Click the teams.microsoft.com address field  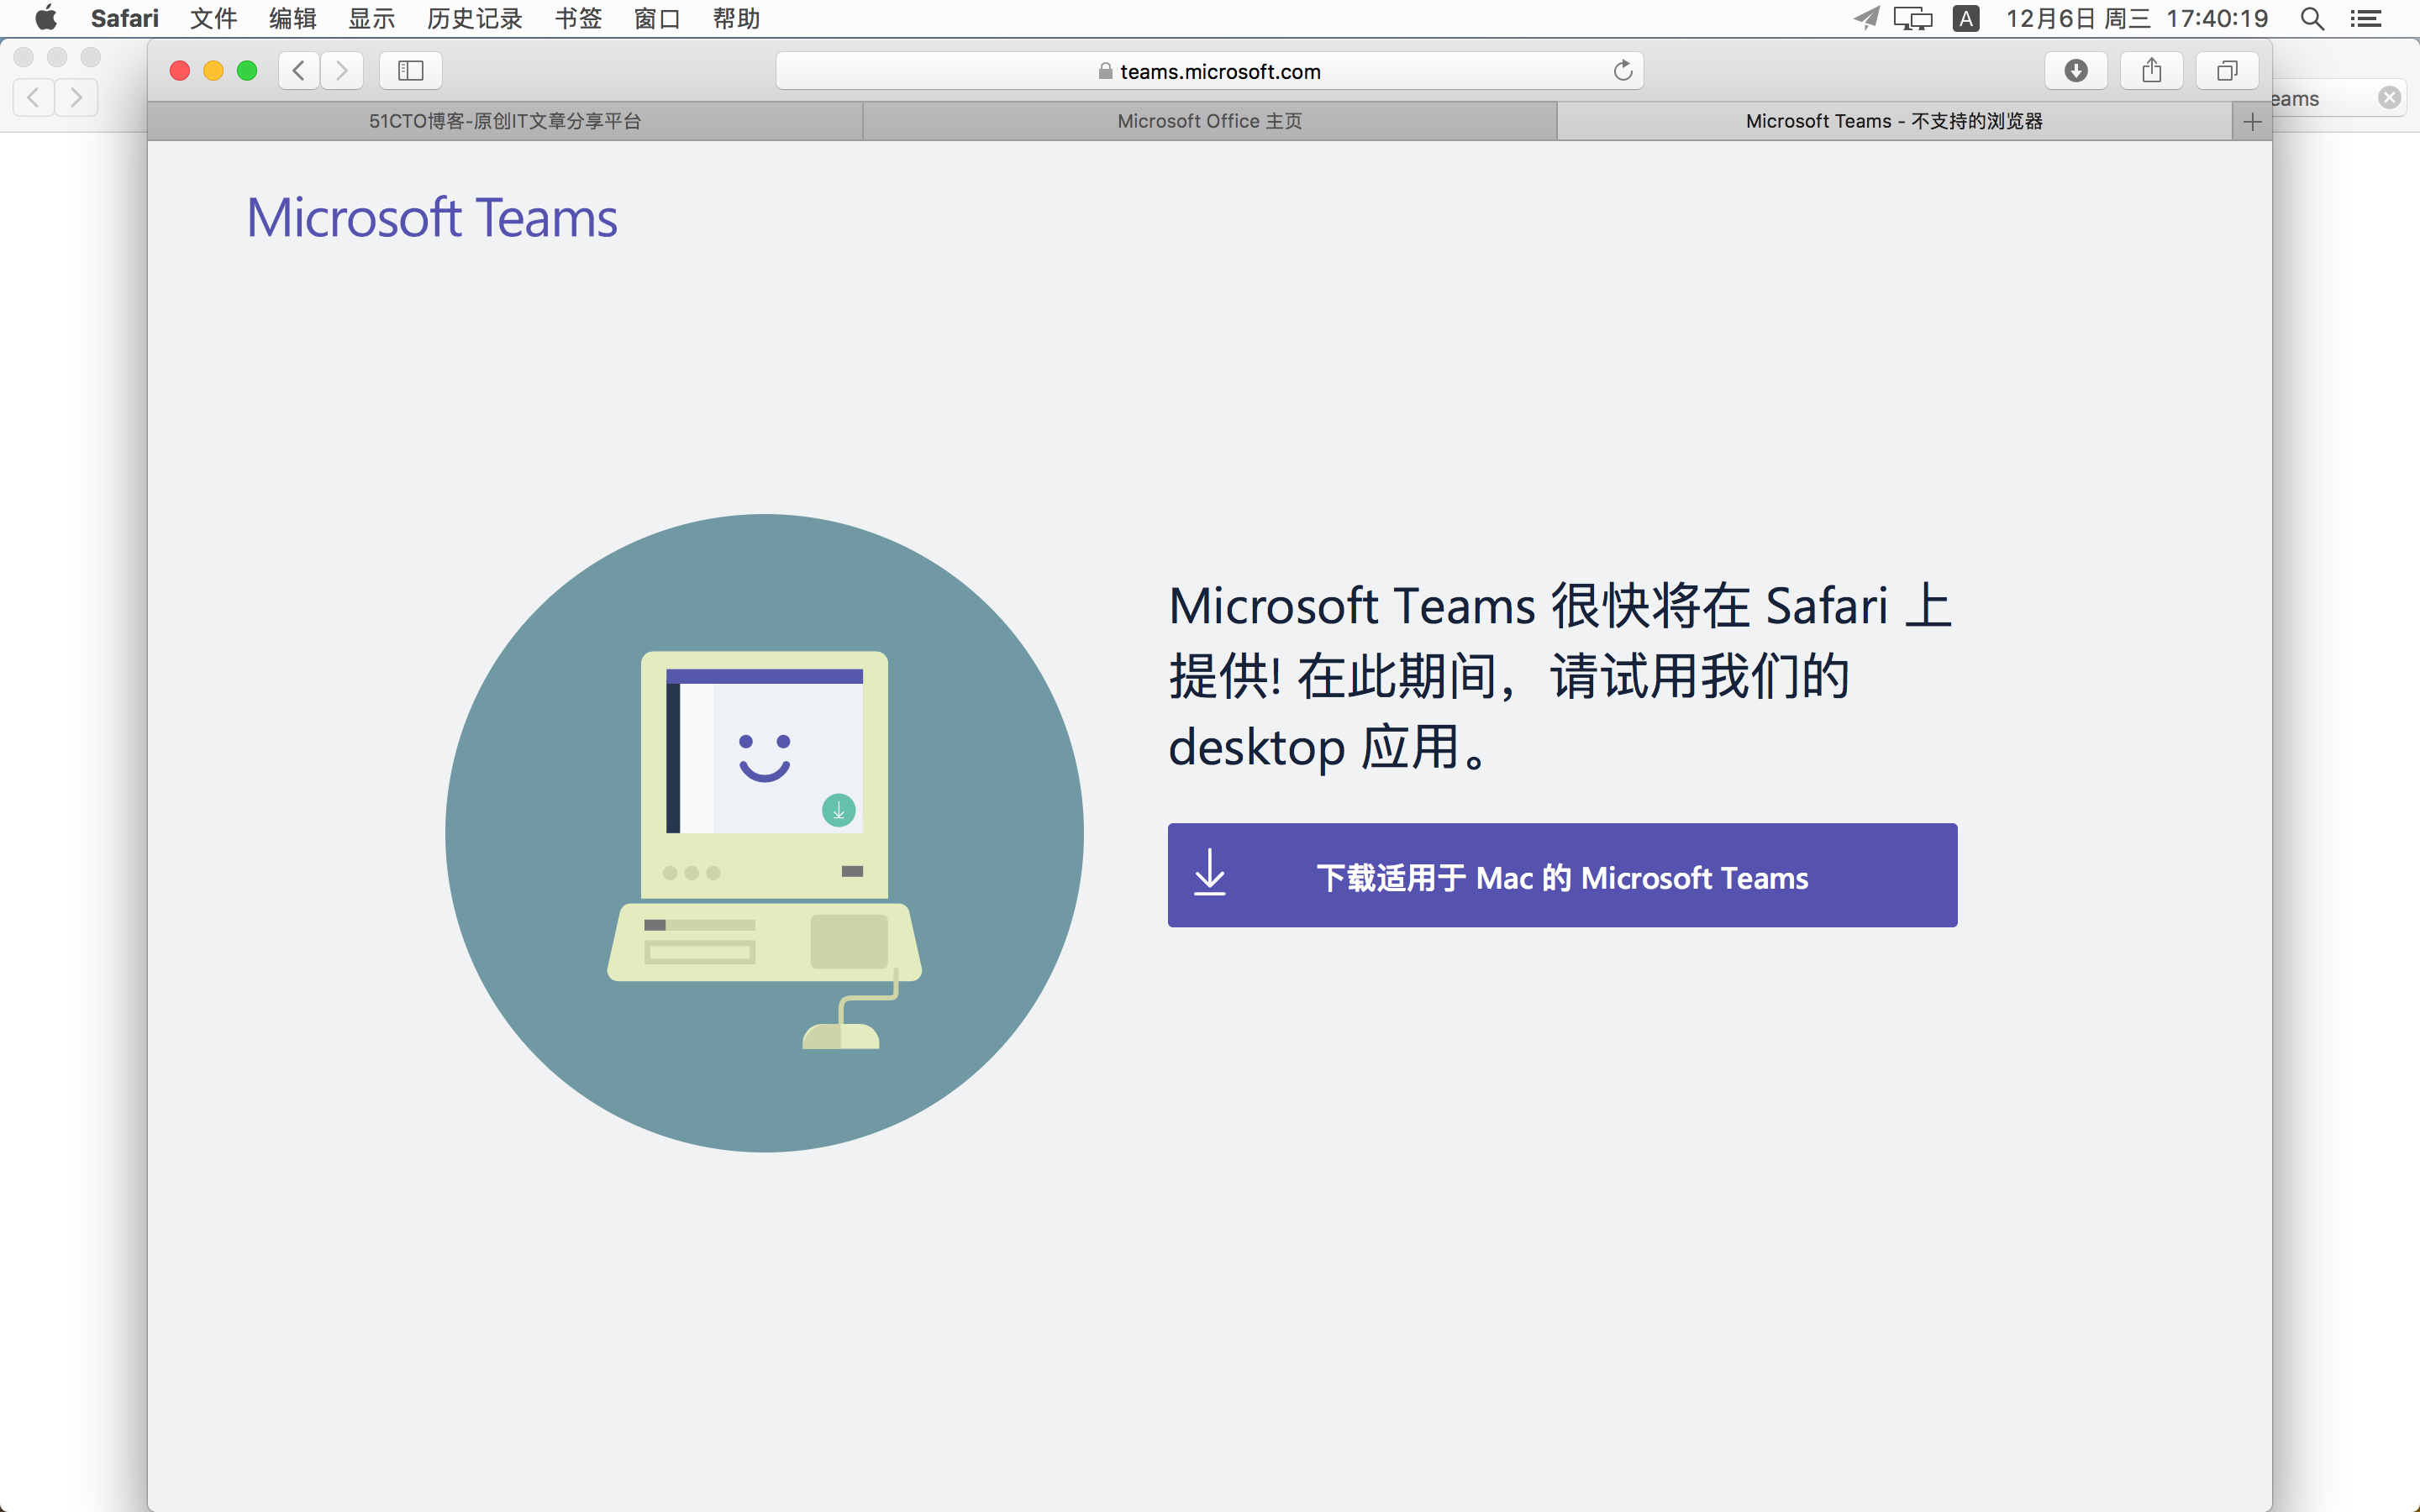[x=1209, y=71]
